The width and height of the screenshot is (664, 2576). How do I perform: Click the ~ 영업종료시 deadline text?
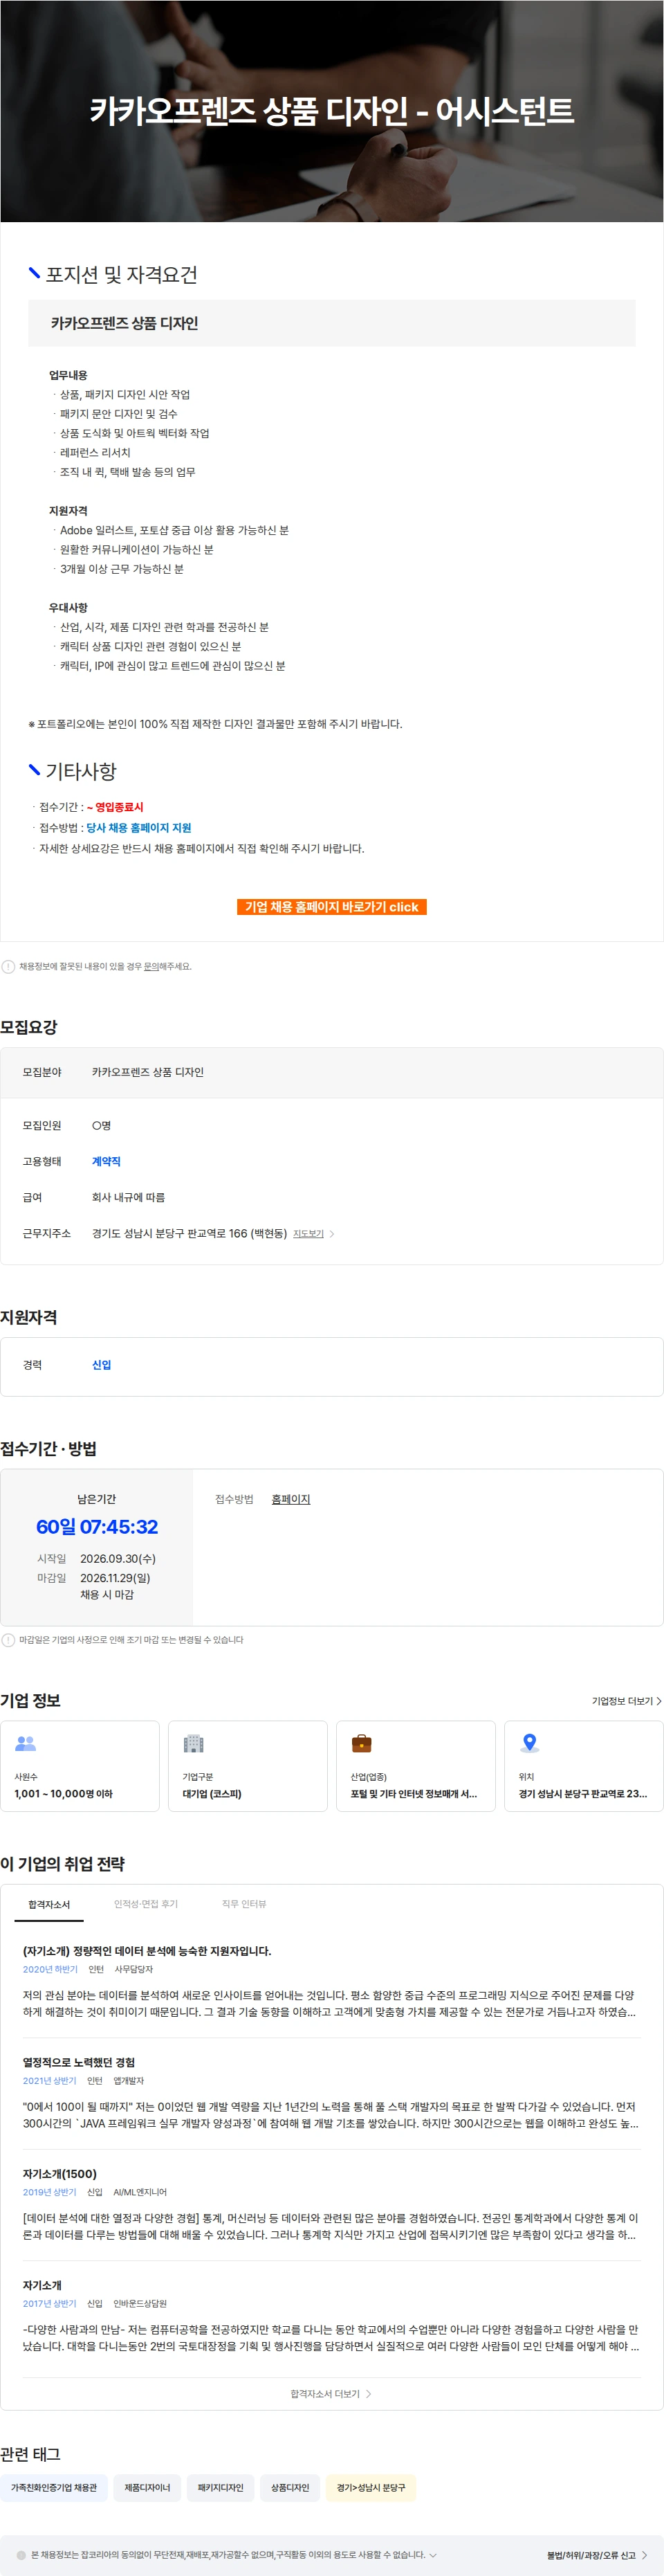pos(115,806)
